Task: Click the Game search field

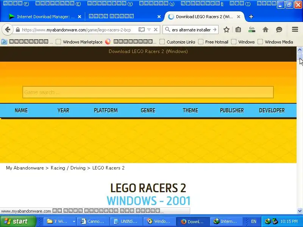Action: [148, 92]
